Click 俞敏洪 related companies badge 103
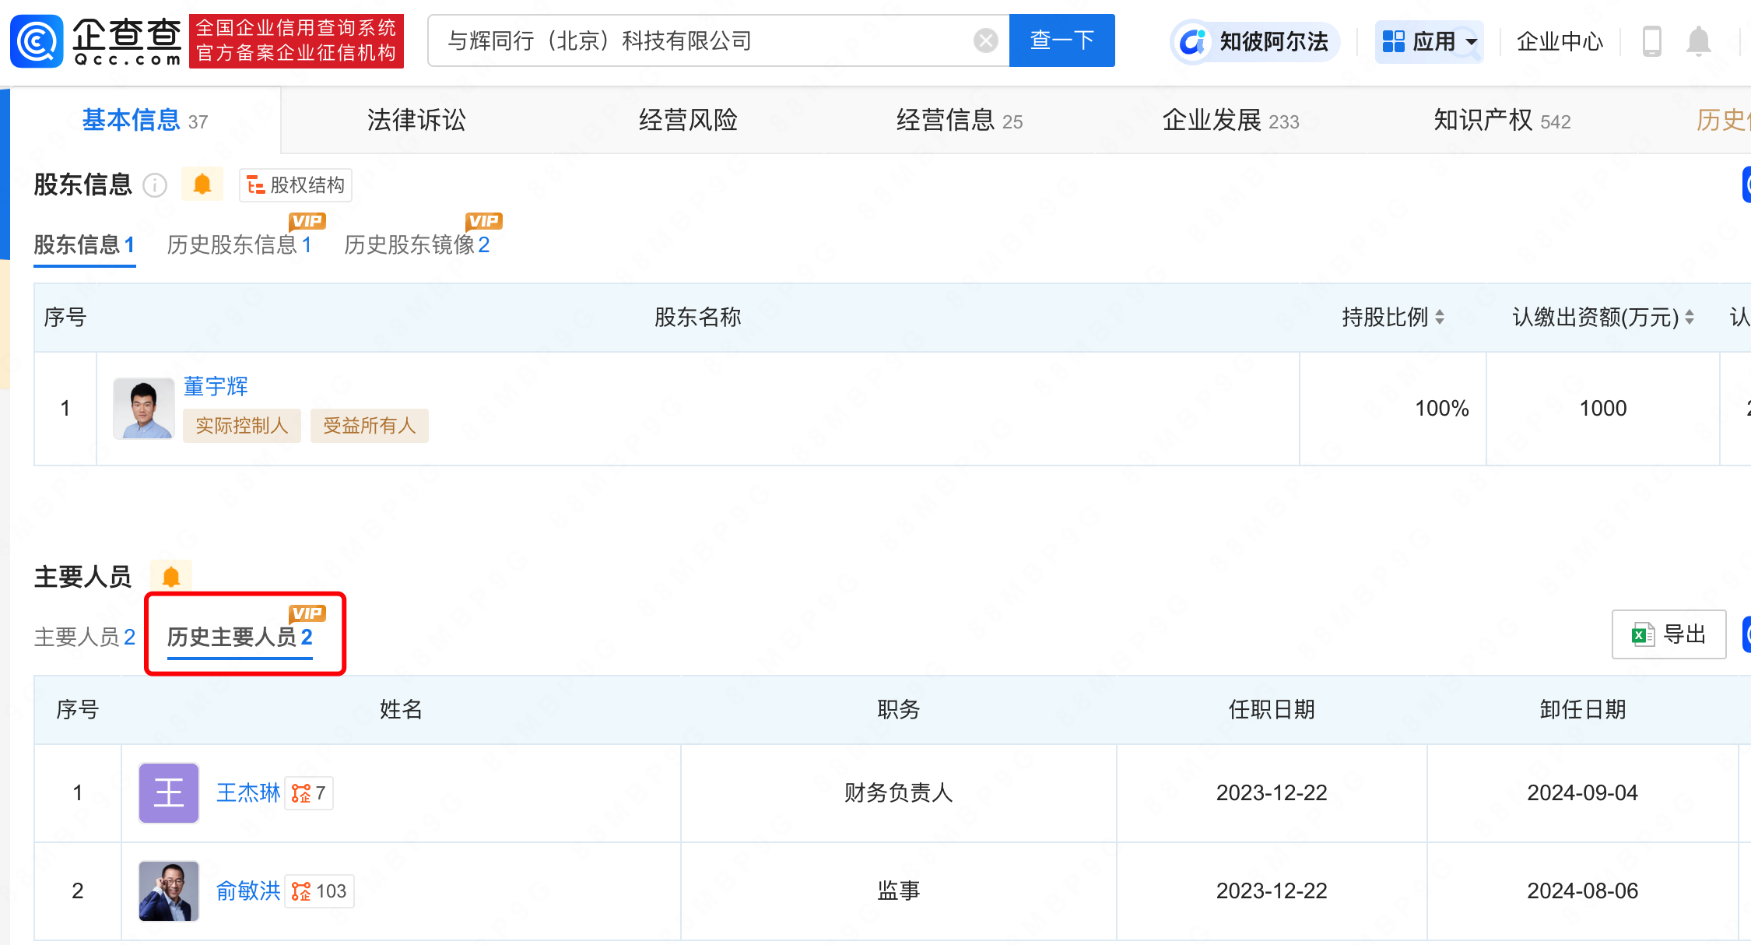Image resolution: width=1751 pixels, height=945 pixels. [x=319, y=891]
